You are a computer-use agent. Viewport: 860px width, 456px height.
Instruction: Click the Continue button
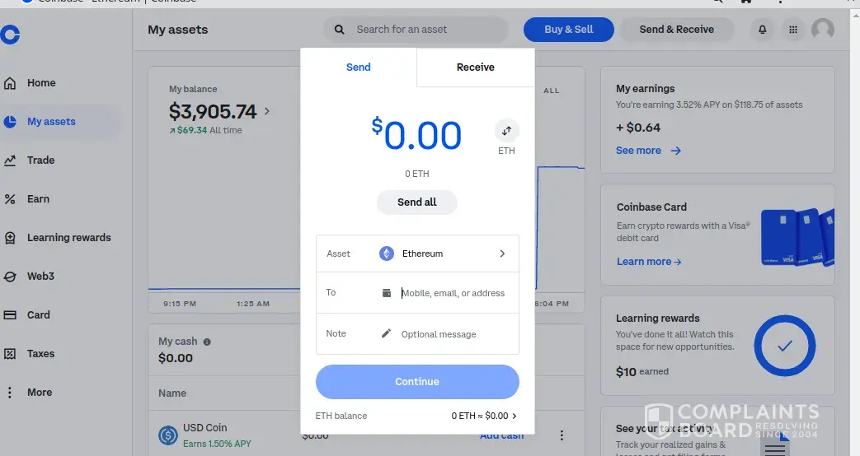(417, 382)
